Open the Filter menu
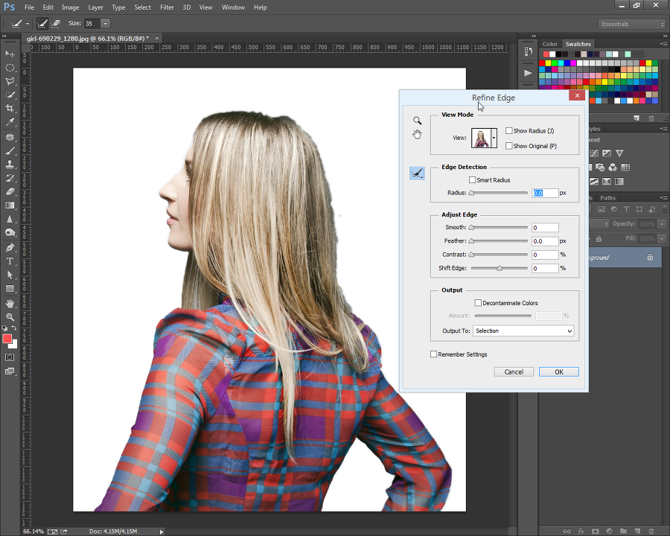Screen dimensions: 670x536 click(x=167, y=7)
